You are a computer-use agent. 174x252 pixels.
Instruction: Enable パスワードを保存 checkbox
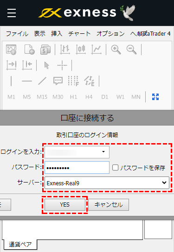tap(115, 168)
